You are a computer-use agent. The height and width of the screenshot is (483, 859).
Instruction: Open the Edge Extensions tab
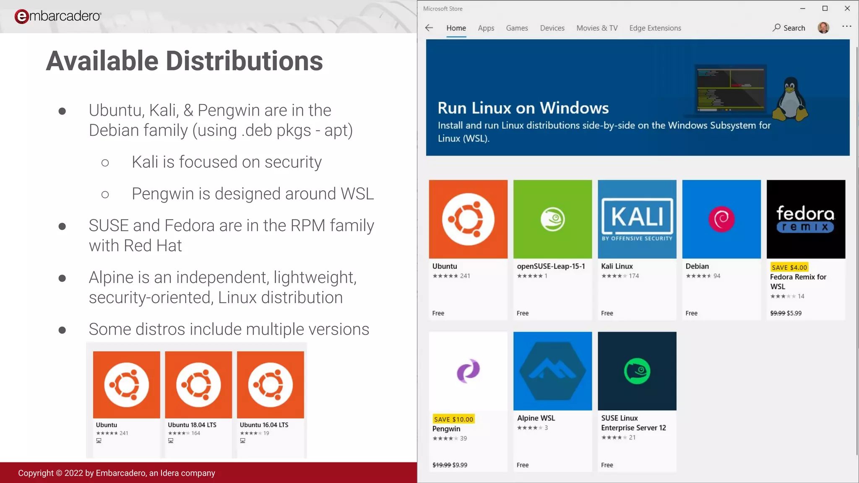(655, 28)
